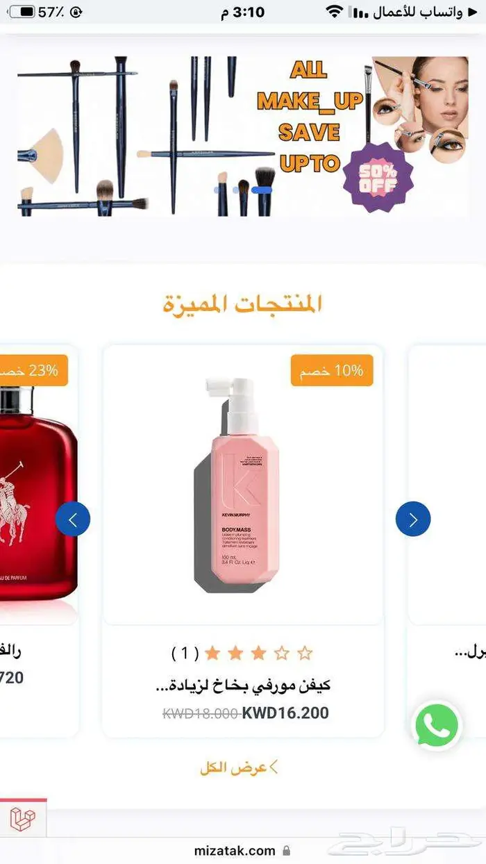Select the middle banner slide indicator dot

click(237, 189)
